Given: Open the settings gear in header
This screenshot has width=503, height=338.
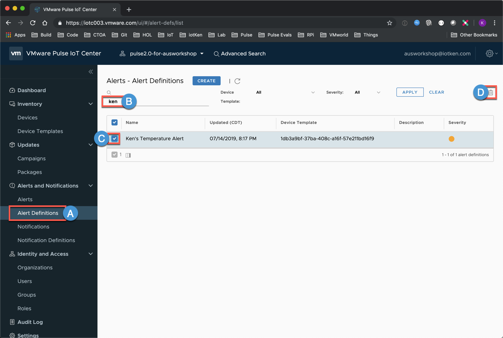Looking at the screenshot, I should tap(489, 54).
